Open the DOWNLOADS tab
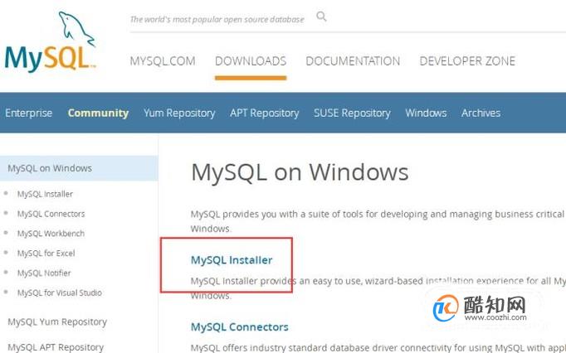Image resolution: width=566 pixels, height=353 pixels. point(251,61)
